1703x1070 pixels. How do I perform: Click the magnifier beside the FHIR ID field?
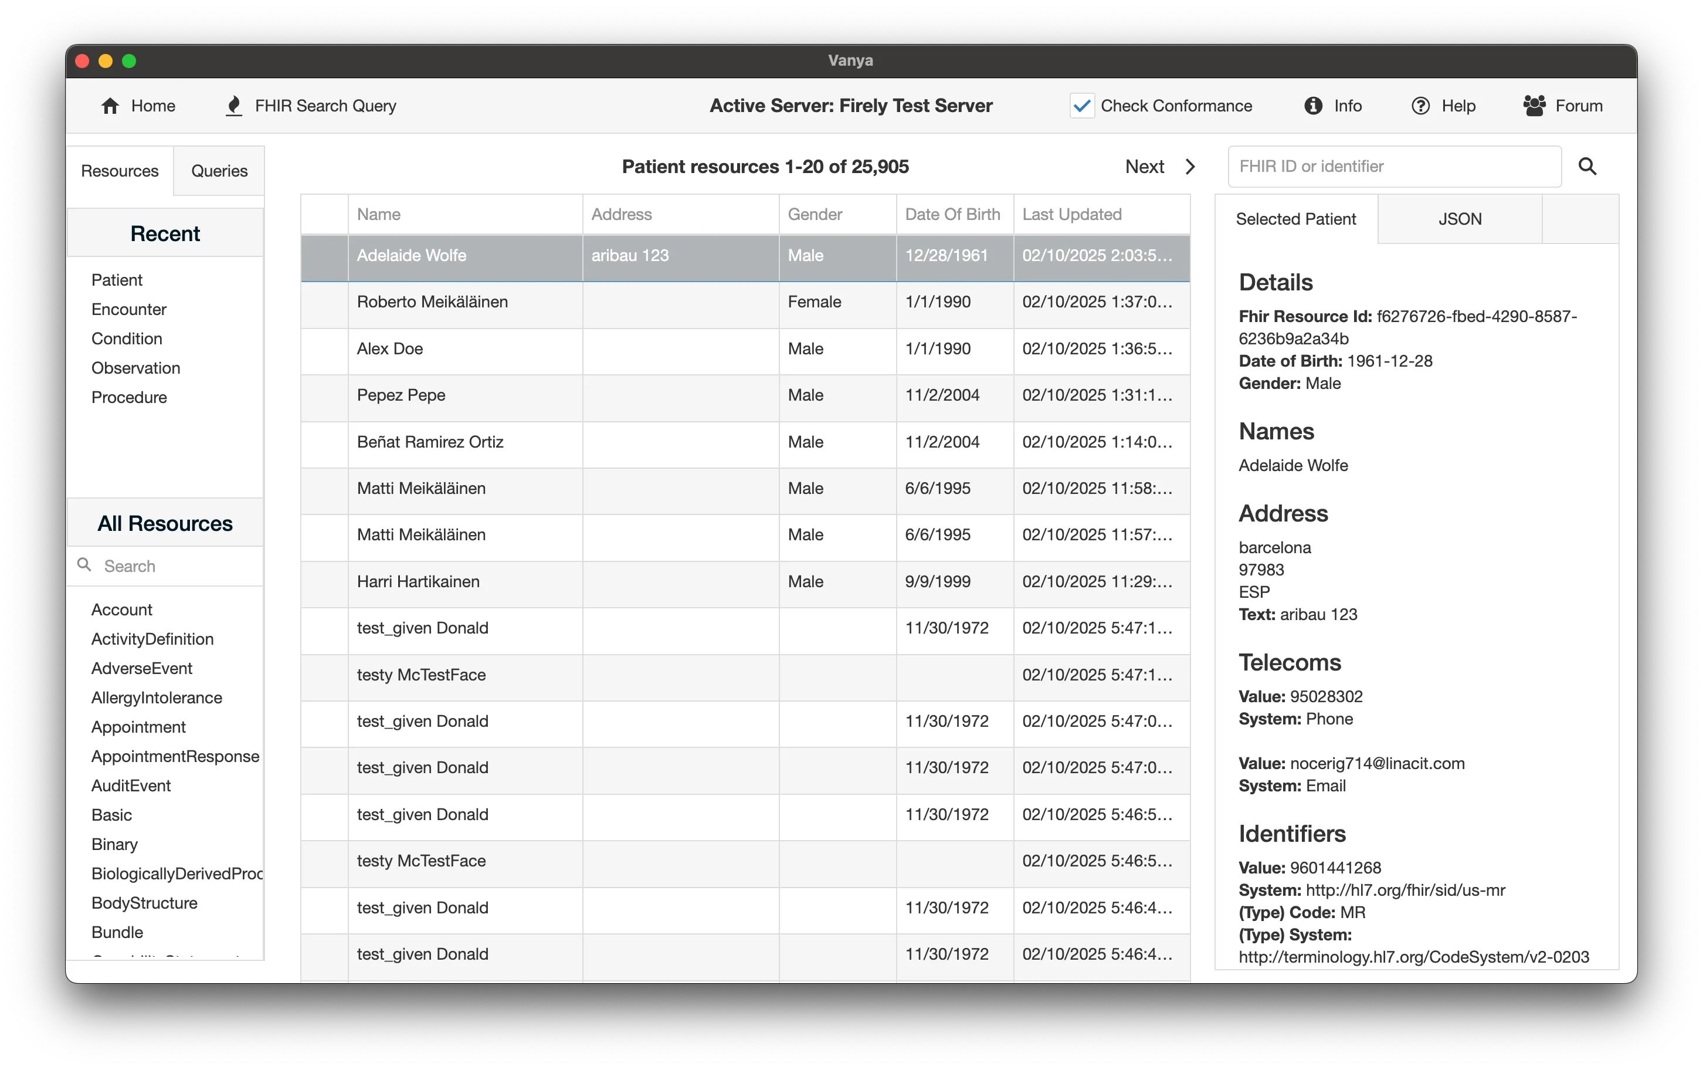point(1587,165)
